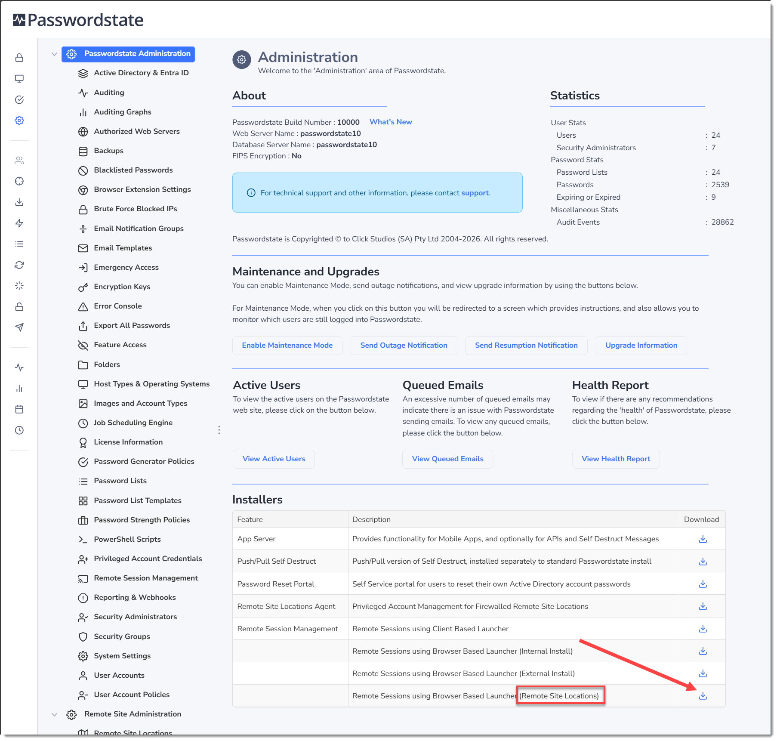This screenshot has height=741, width=777.
Task: Click View Queued Emails
Action: [x=447, y=459]
